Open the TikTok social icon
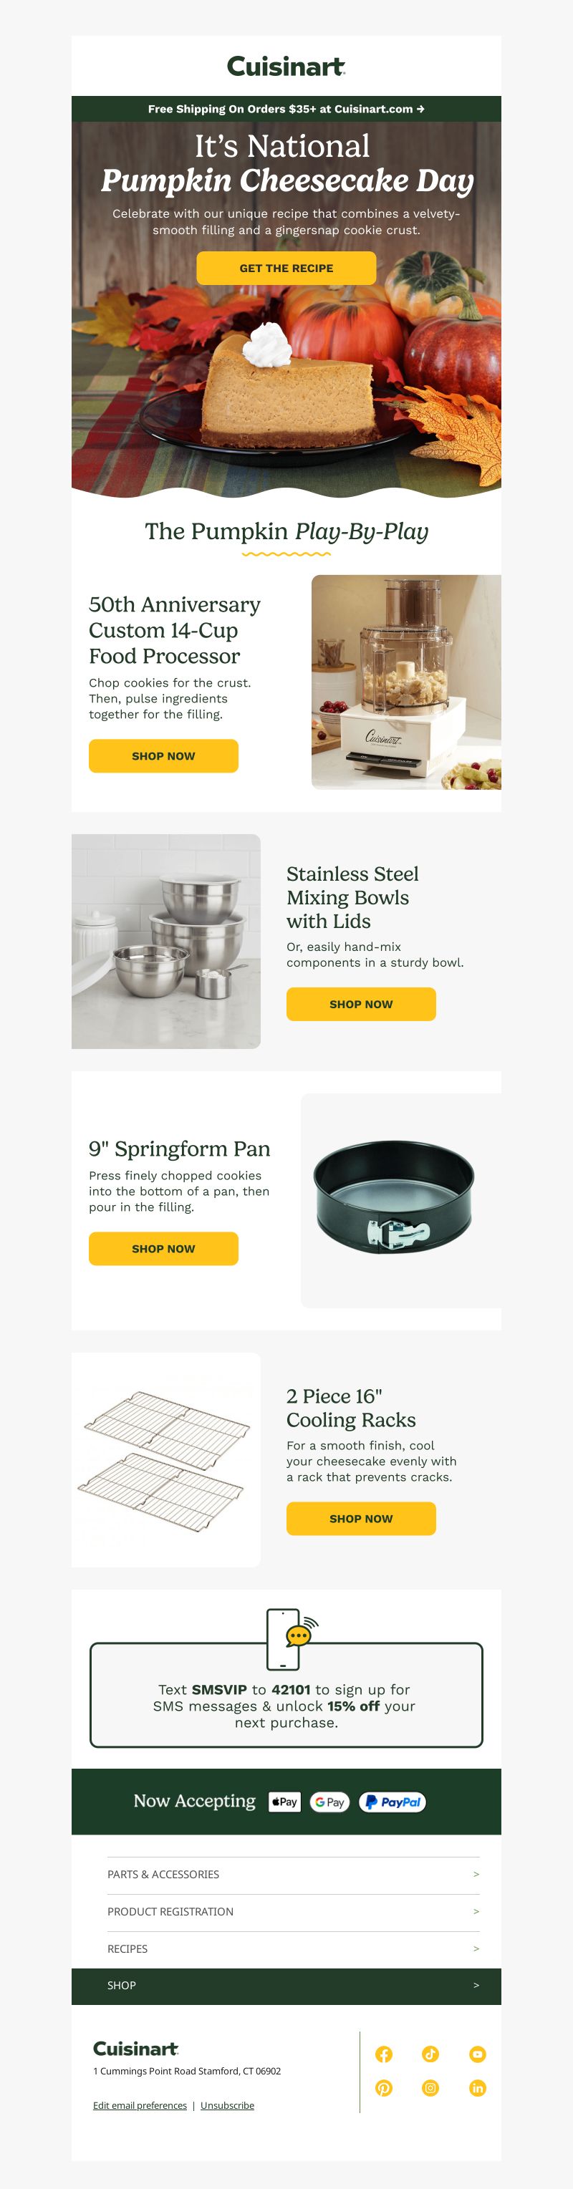 point(431,2054)
